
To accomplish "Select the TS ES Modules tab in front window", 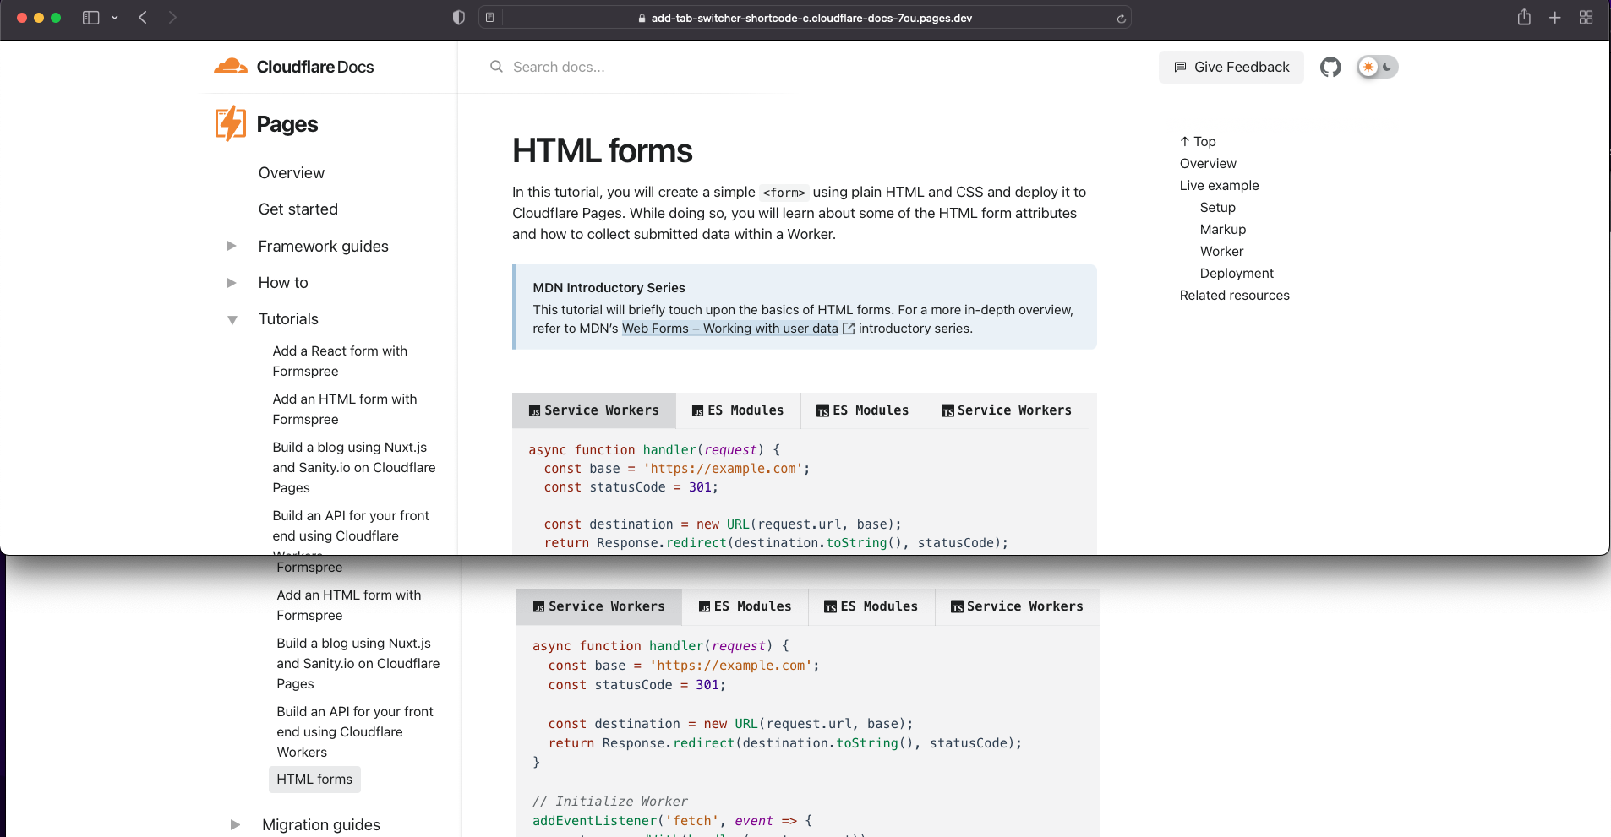I will pos(863,410).
